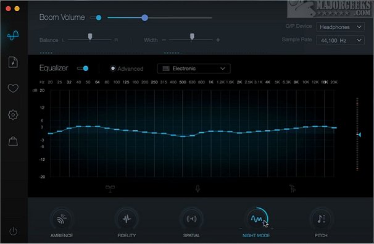Enable the Fidelity effect knob

pyautogui.click(x=127, y=219)
